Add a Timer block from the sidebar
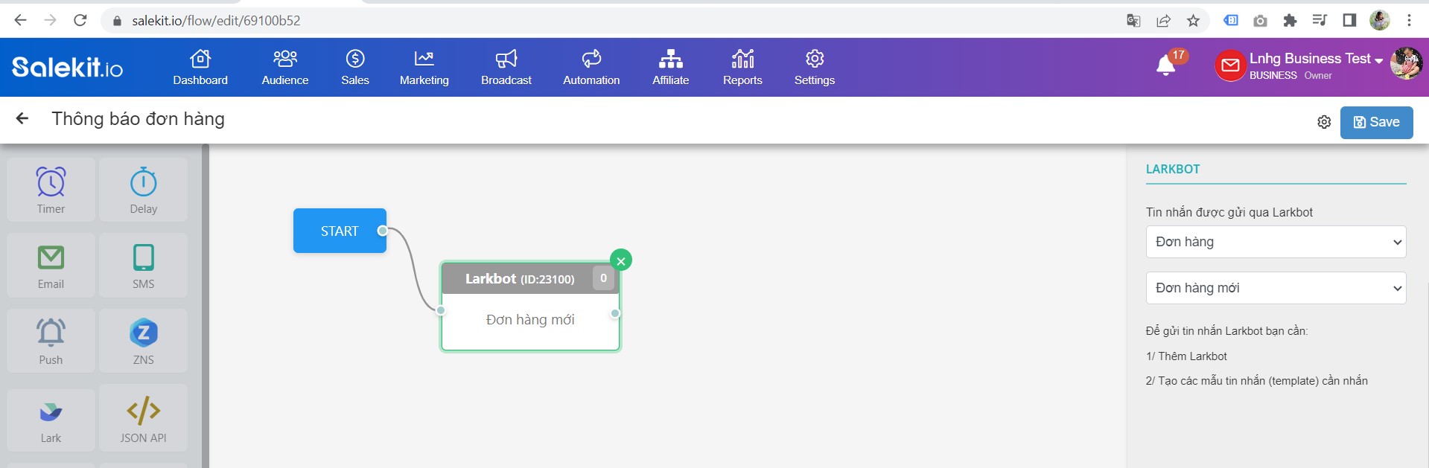 [51, 190]
